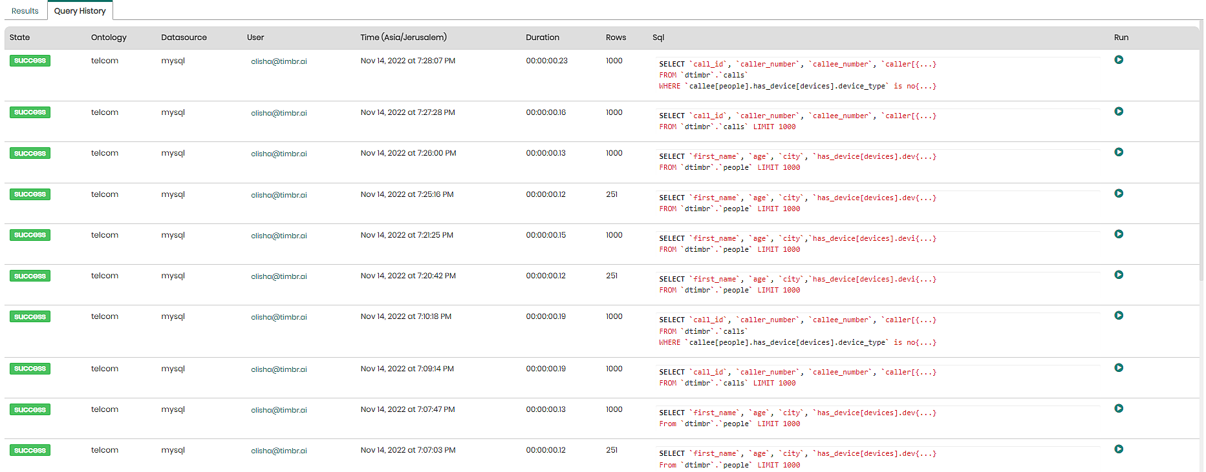Viewport: 1206px width, 472px height.
Task: Select timestamp Nov 14, 2022 at 7:28:07 PM
Action: coord(408,61)
